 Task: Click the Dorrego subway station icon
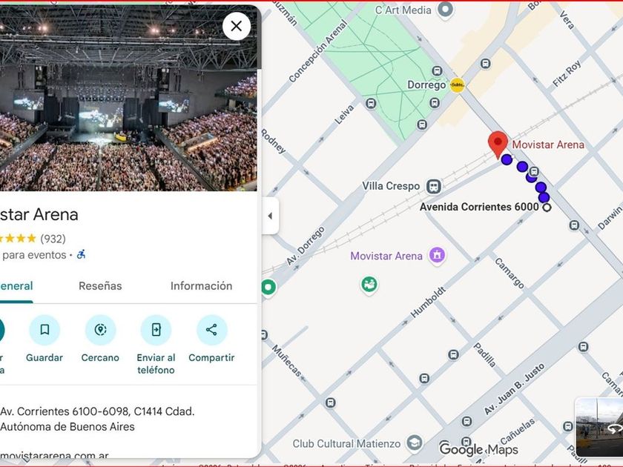pyautogui.click(x=458, y=85)
